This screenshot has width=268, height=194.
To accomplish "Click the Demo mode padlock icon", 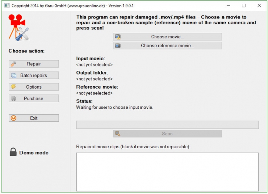I will click(x=13, y=152).
